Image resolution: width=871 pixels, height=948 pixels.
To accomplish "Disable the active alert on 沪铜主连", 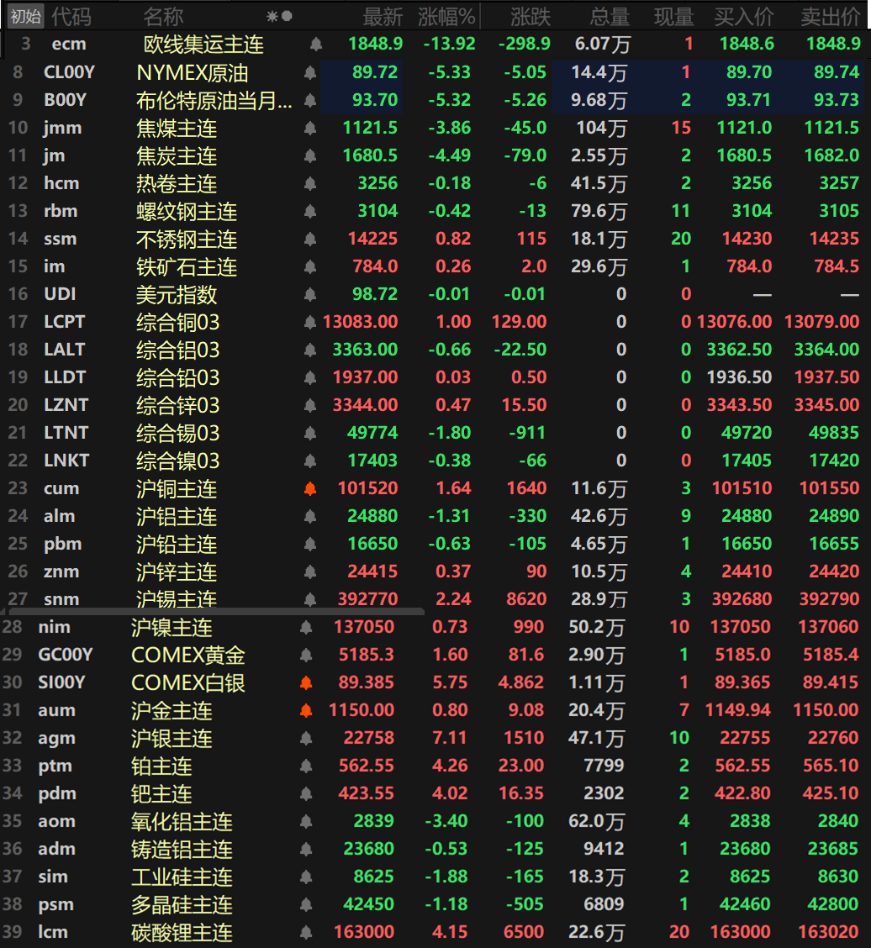I will coord(309,488).
